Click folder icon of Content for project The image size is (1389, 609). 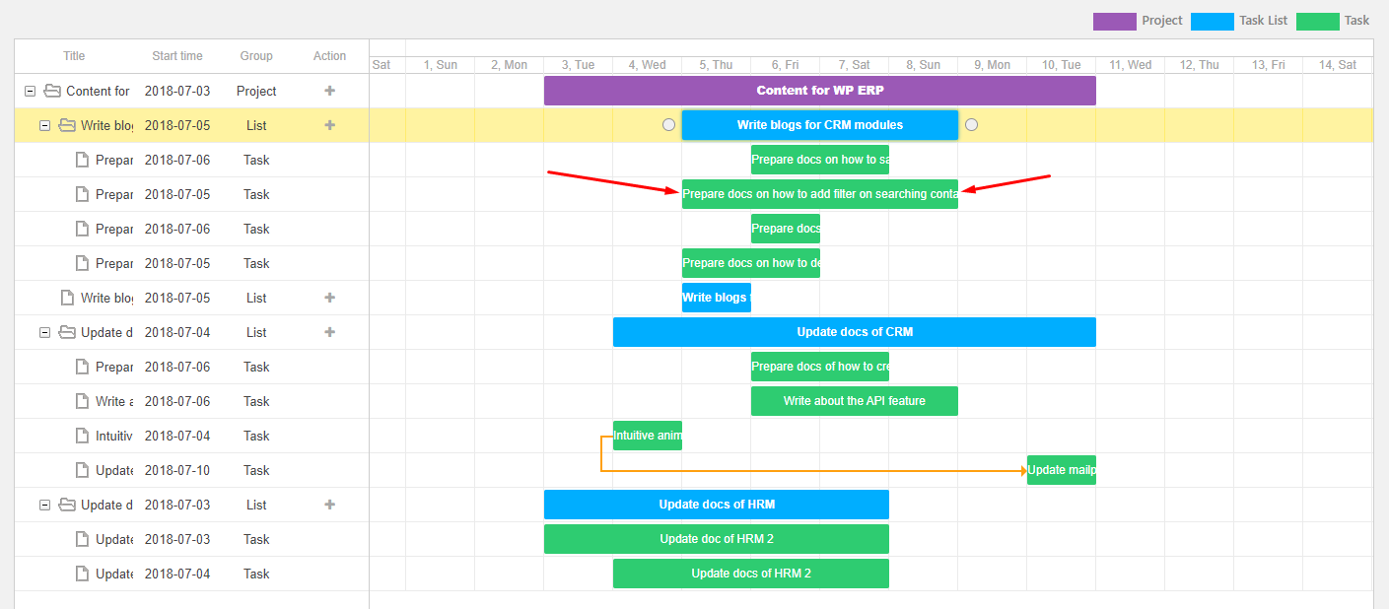click(52, 91)
